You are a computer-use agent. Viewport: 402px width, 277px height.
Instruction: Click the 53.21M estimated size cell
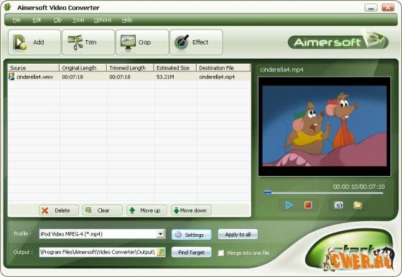165,77
